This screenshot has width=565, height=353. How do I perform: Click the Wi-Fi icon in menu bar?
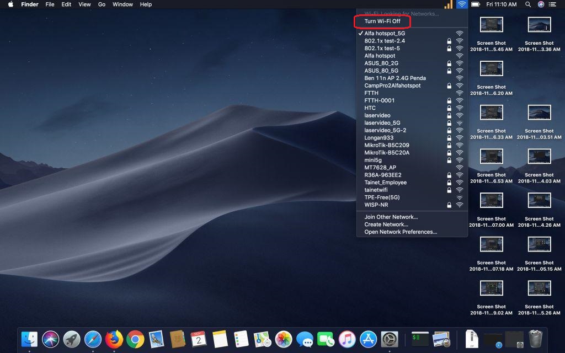point(462,4)
